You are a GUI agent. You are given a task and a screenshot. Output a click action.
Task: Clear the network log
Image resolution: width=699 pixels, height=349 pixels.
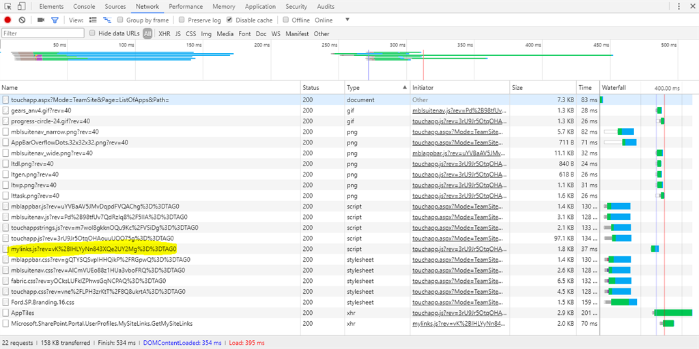(x=22, y=20)
